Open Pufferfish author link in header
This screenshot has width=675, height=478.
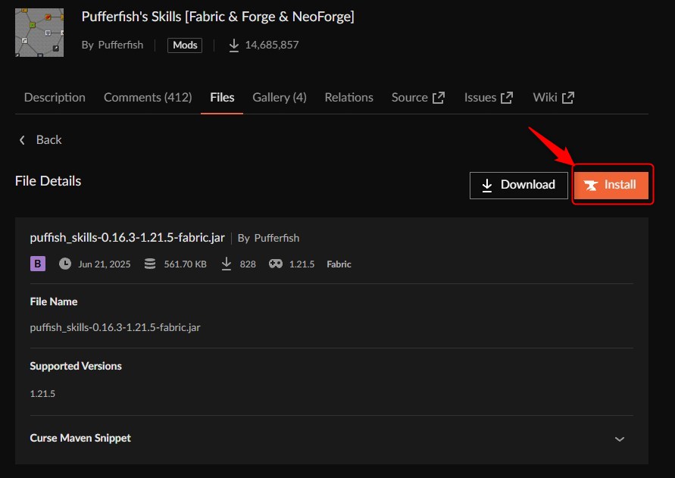(x=120, y=45)
